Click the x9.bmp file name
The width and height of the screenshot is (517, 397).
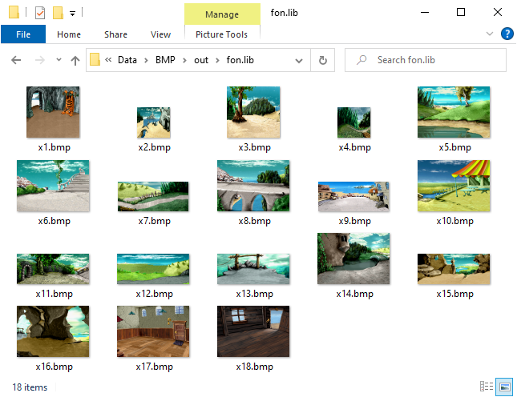pos(354,221)
